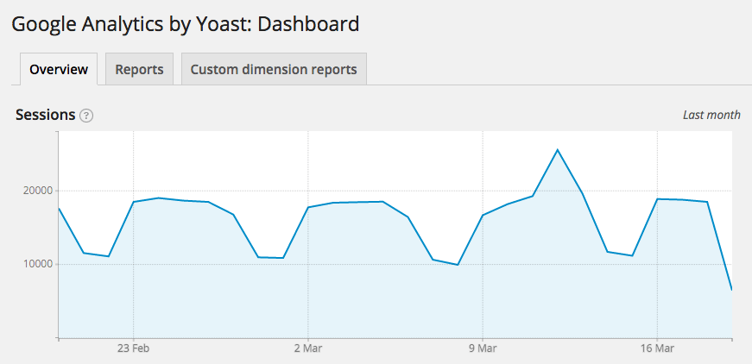Click the 23 Feb x-axis date label
This screenshot has width=752, height=364.
pyautogui.click(x=134, y=349)
